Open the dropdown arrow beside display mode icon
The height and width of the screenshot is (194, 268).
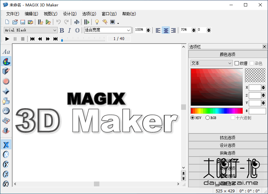(x=118, y=23)
